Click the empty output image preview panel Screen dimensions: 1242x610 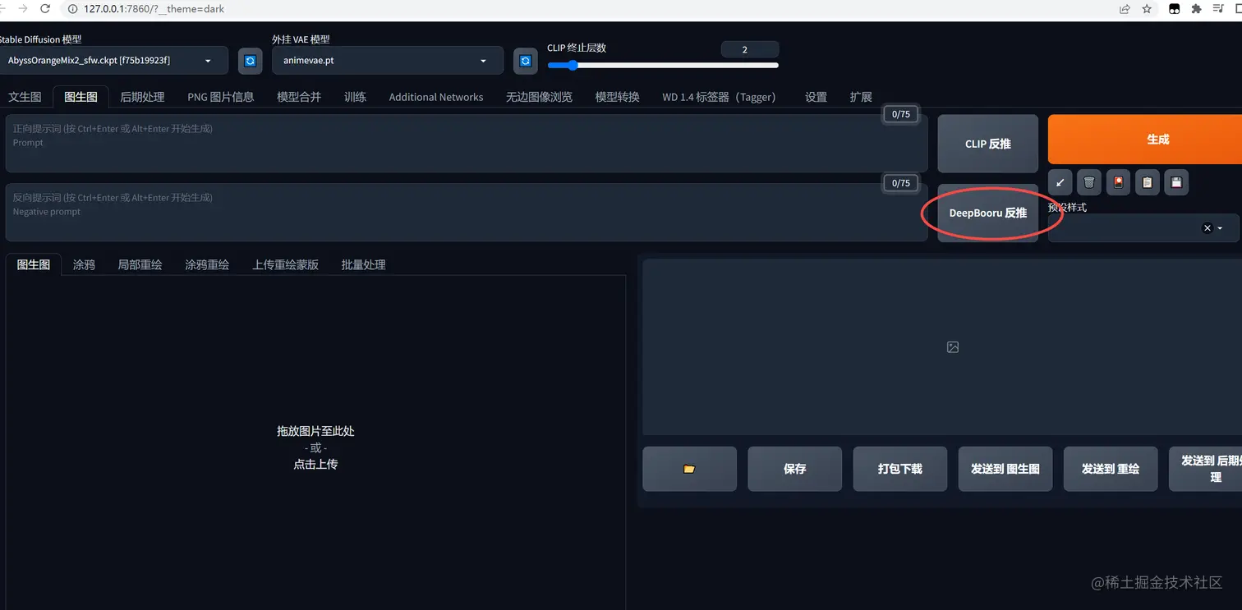pyautogui.click(x=943, y=347)
